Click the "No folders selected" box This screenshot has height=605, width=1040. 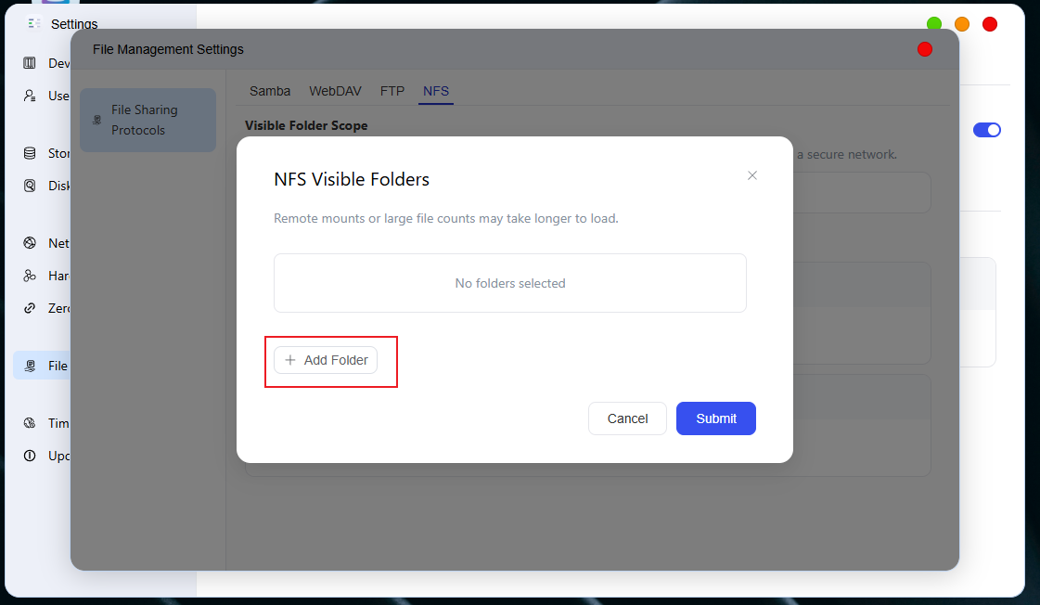[510, 283]
